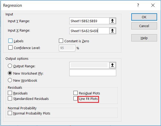
Task: Enable the Labels checkbox
Action: pyautogui.click(x=10, y=41)
